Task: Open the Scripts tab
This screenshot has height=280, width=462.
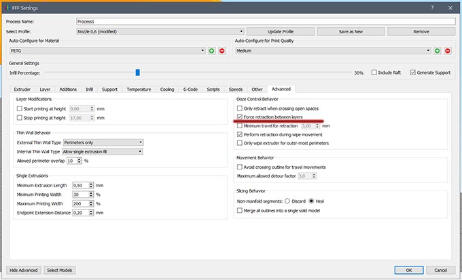Action: (213, 89)
